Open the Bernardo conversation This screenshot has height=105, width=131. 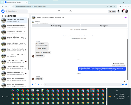pyautogui.click(x=14, y=26)
